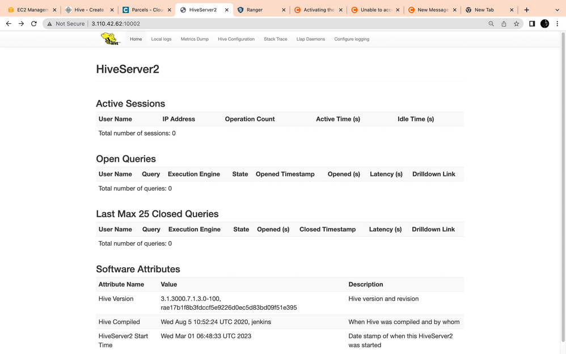Open the Chrome profile avatar

pos(544,23)
